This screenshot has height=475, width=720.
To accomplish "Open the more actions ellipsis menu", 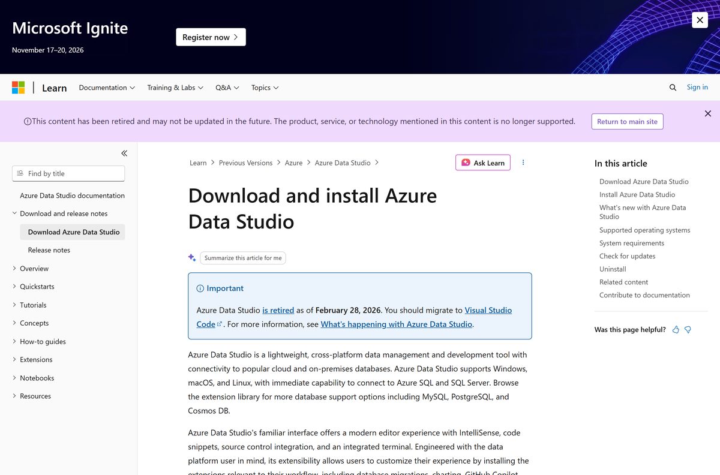I will (523, 163).
